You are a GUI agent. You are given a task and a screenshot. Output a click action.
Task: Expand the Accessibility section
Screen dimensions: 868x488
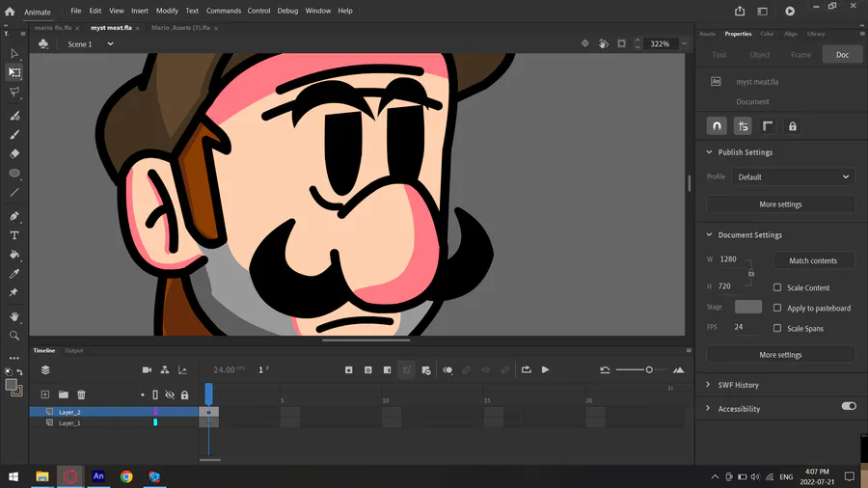[708, 408]
